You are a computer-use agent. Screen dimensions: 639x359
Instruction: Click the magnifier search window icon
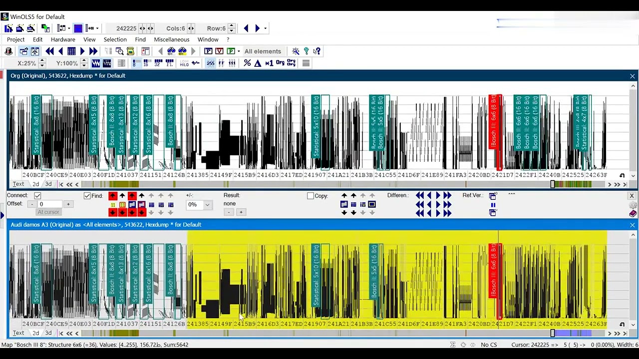point(119,51)
